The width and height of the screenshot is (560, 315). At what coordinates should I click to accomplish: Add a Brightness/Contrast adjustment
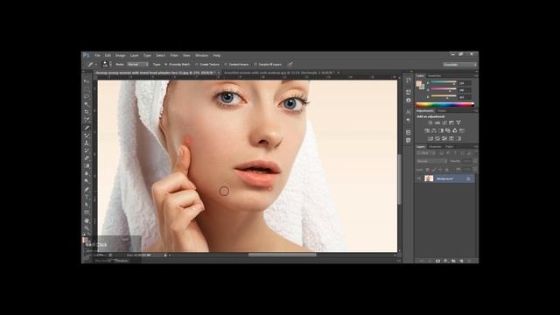click(x=430, y=122)
